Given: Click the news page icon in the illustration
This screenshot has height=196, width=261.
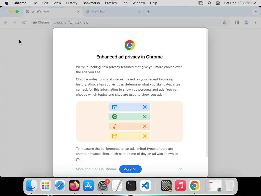Looking at the screenshot, I should point(115,107).
